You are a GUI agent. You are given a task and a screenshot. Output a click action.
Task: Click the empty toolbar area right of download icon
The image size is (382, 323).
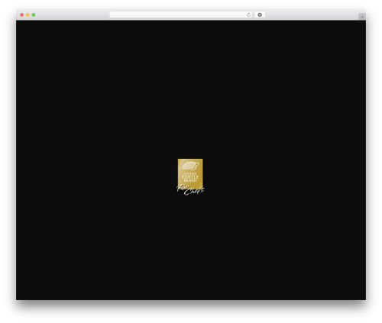point(311,15)
